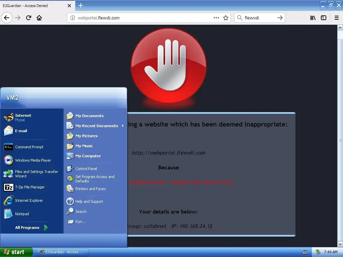
Task: View site information icon in address bar
Action: pos(72,18)
